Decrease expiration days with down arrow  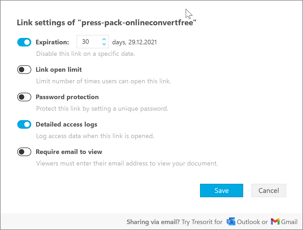[104, 44]
